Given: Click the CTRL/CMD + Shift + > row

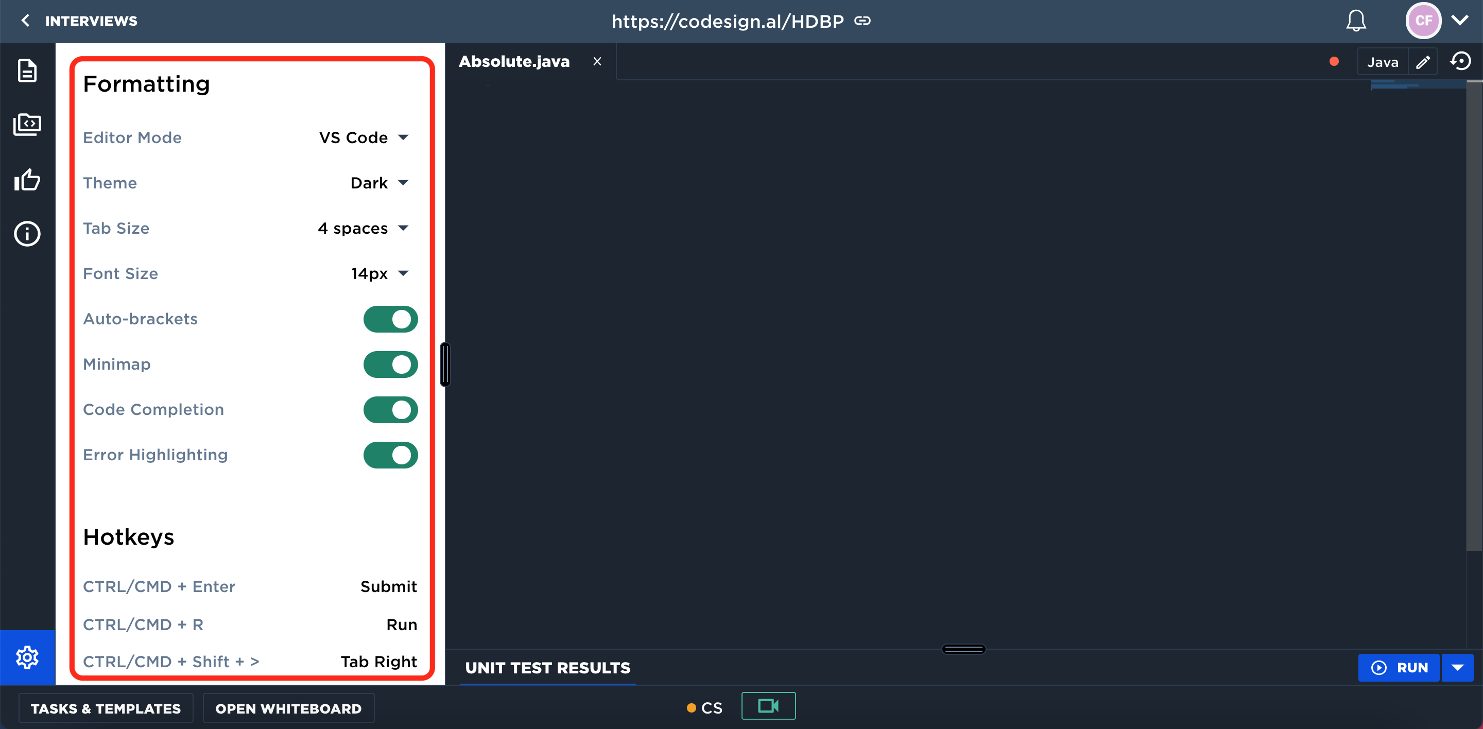Looking at the screenshot, I should point(250,662).
